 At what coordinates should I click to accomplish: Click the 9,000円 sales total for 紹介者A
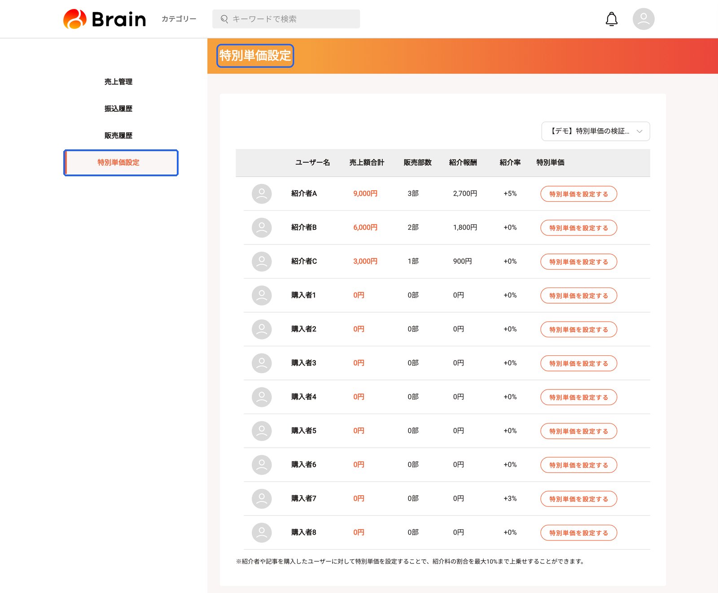pos(365,193)
